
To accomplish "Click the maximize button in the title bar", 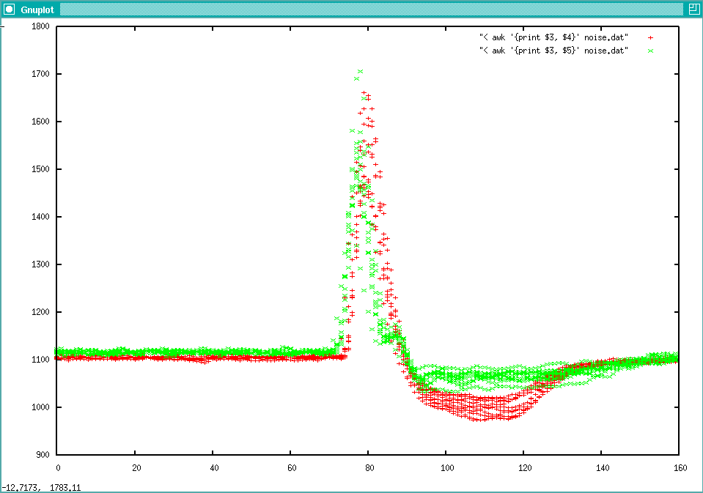I will (693, 9).
